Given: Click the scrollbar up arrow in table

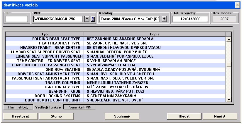Looking at the screenshot, I should [229, 39].
